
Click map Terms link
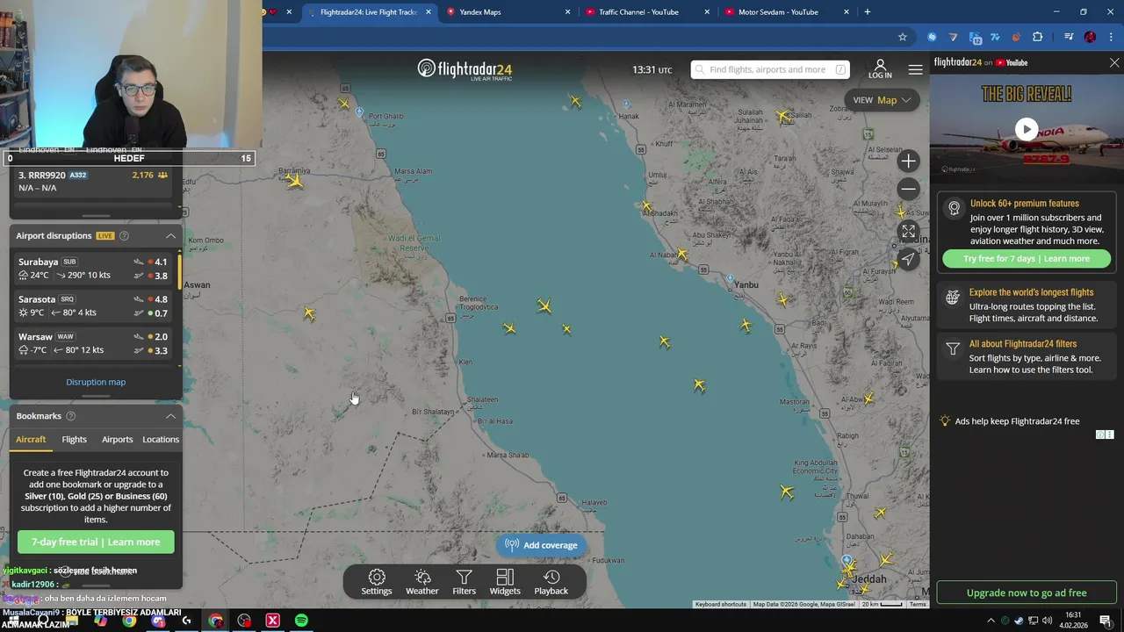(918, 605)
